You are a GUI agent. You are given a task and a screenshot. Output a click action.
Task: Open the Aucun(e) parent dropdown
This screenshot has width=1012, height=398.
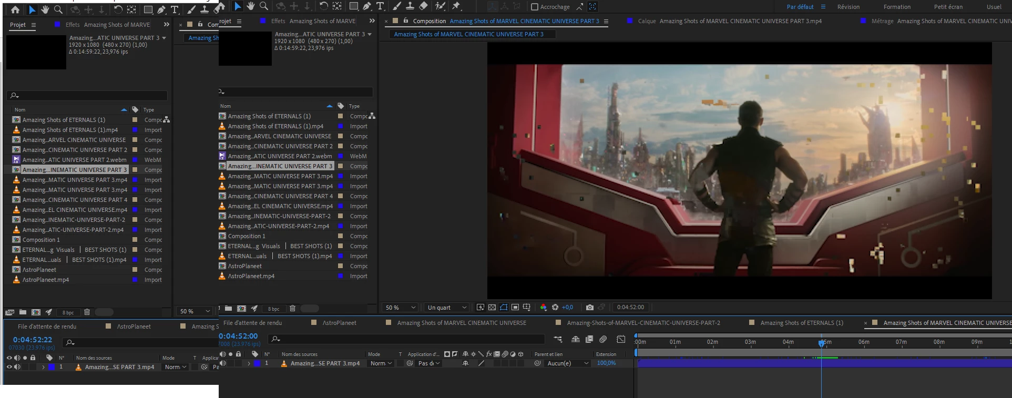[568, 363]
